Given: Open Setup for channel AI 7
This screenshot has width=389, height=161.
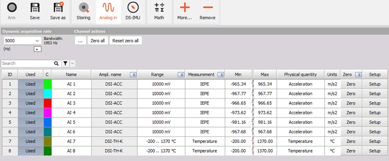Looking at the screenshot, I should click(375, 141).
